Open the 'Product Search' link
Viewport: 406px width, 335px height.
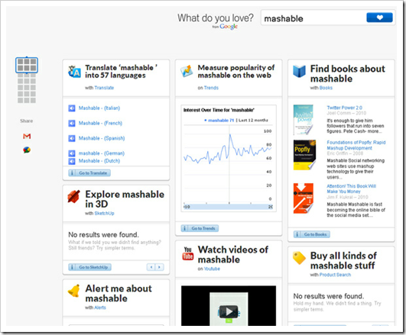pos(335,275)
